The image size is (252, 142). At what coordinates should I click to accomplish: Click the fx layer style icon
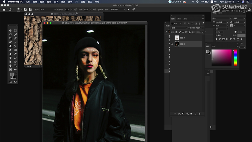click(179, 114)
